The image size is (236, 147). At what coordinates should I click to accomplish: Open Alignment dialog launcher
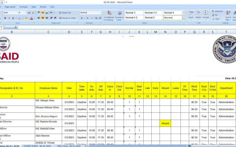click(77, 23)
